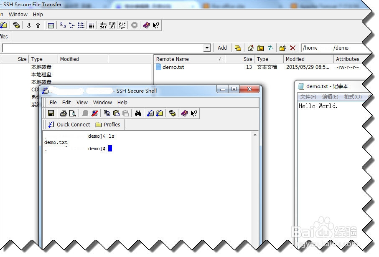The height and width of the screenshot is (257, 379).
Task: Open the help book in File Transfer toolbar
Action: point(147,25)
